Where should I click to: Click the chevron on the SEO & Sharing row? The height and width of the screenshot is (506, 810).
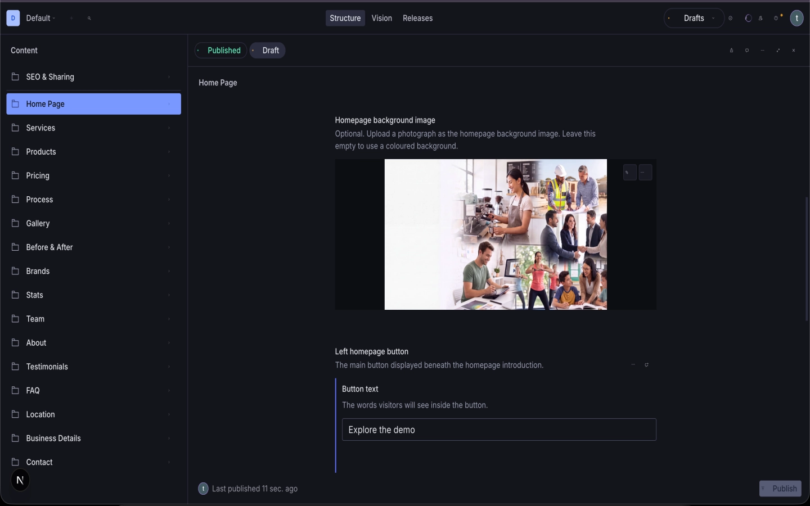click(169, 77)
